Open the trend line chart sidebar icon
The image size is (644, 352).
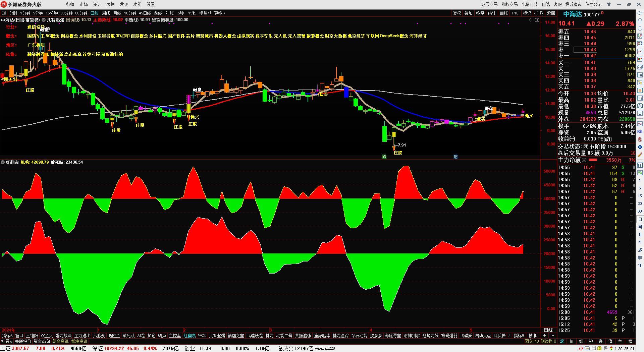[640, 52]
